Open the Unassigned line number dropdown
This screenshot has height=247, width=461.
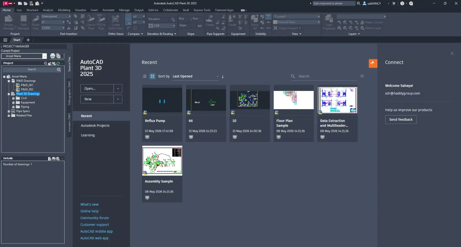[56, 16]
